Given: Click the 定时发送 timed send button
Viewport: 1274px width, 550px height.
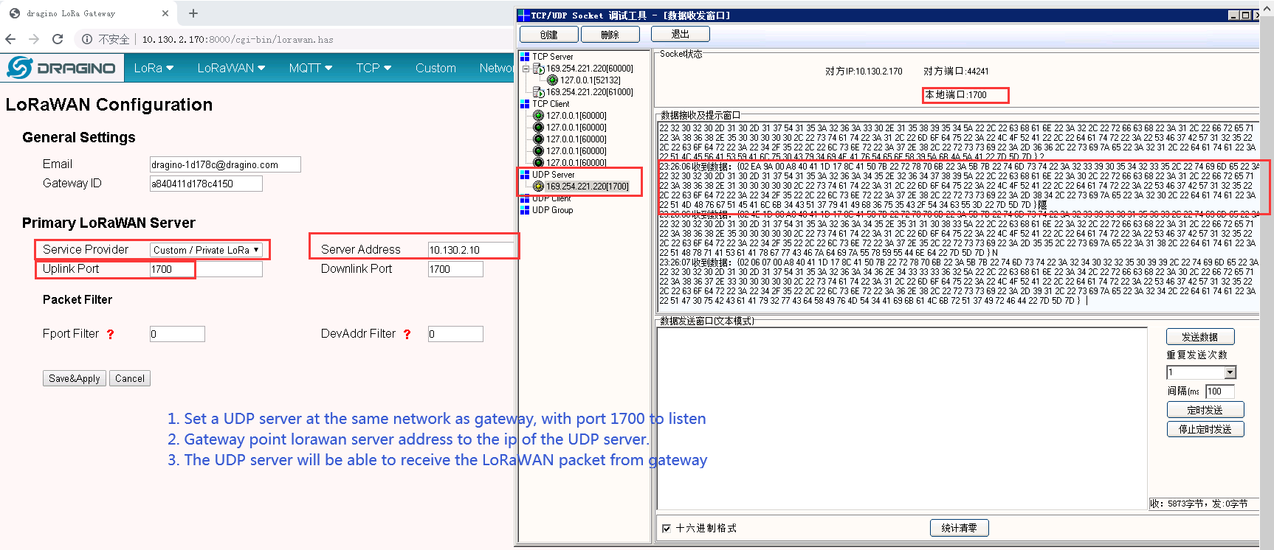Looking at the screenshot, I should (1205, 410).
